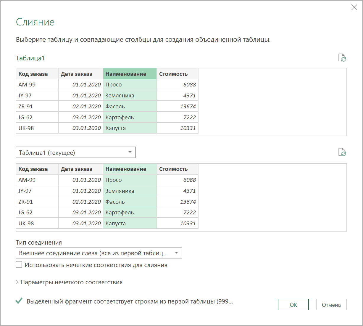363x326 pixels.
Task: Select Наименование column header in top table
Action: tap(130, 74)
